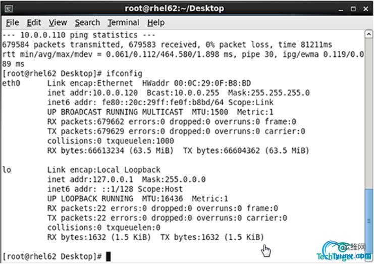Click the command prompt cursor at the bottom
374x264 pixels.
coord(109,256)
